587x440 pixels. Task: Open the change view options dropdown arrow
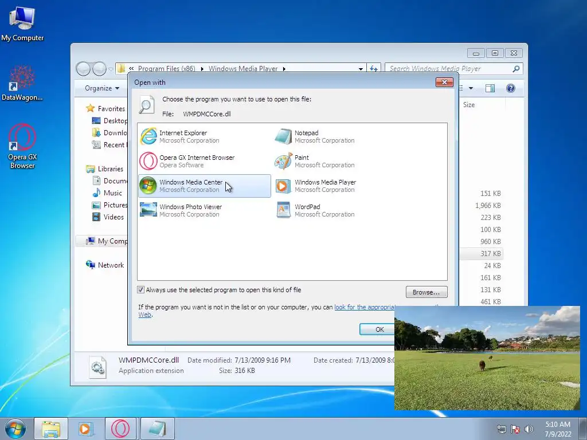(x=471, y=88)
